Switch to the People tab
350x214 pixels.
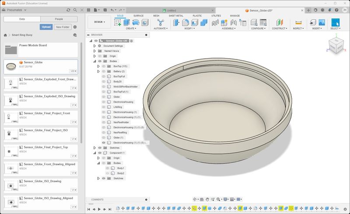coord(59,19)
